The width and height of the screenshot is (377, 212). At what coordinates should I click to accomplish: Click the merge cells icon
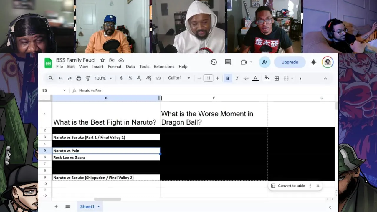pos(286,78)
